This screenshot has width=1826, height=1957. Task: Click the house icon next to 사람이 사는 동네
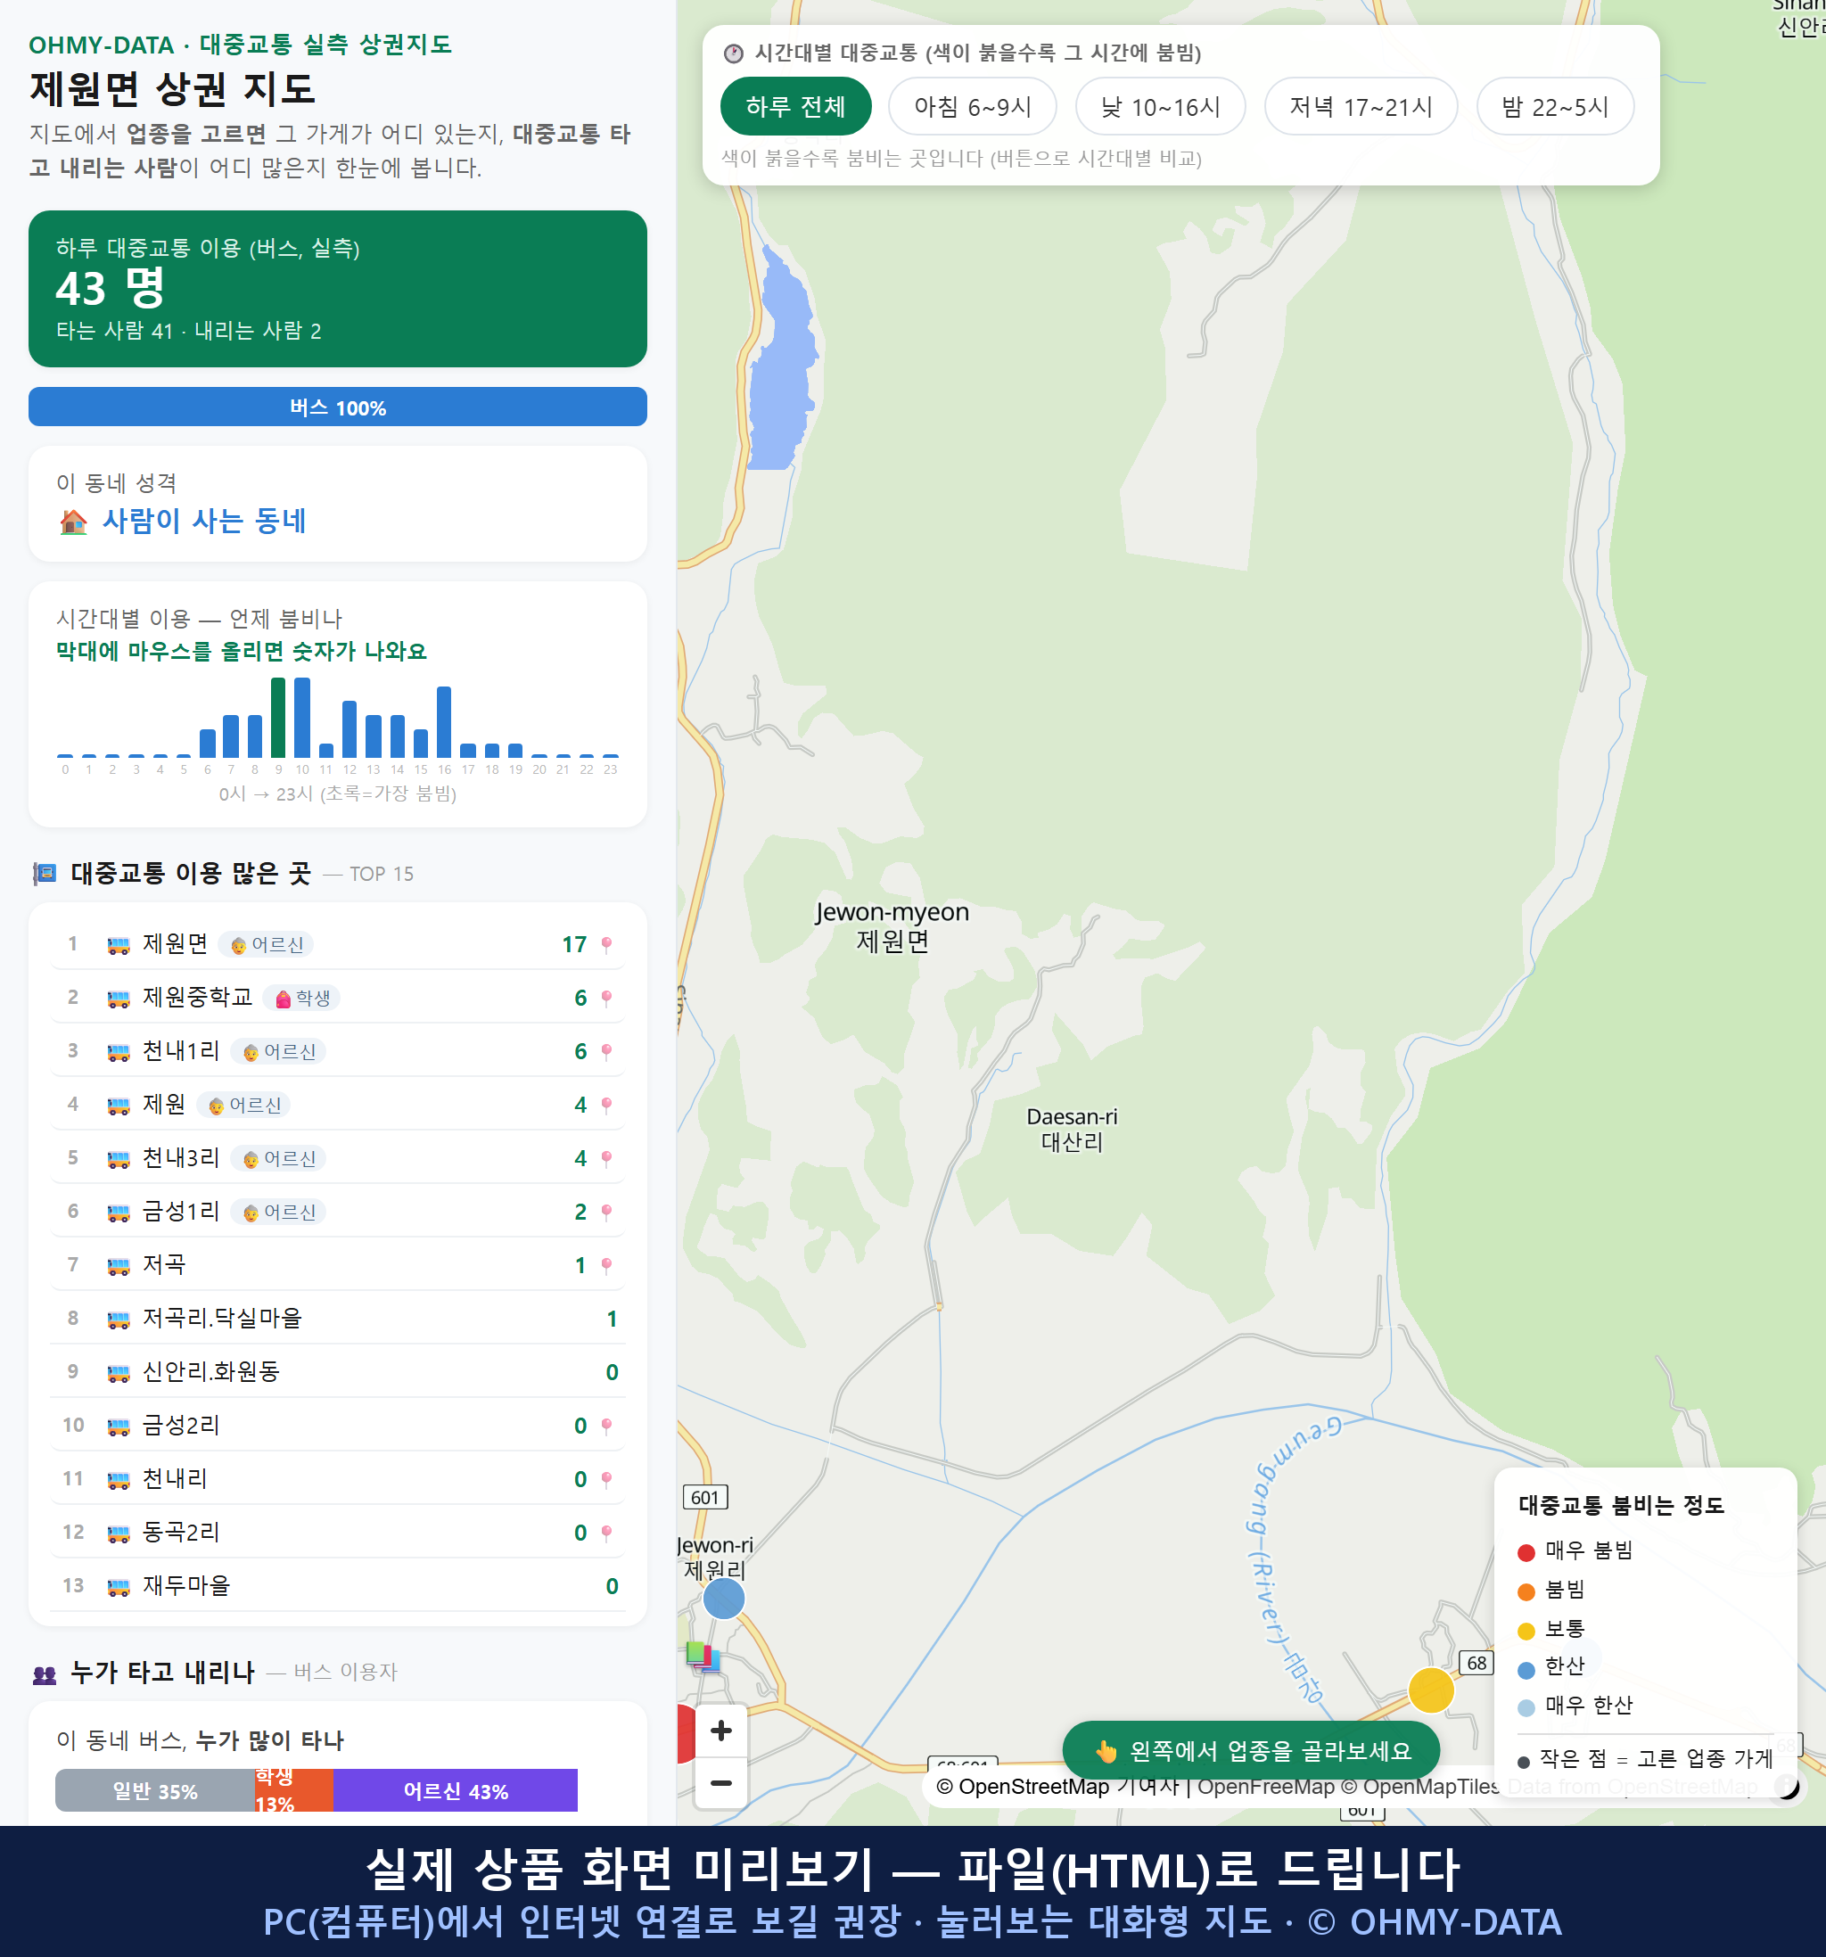tap(74, 522)
